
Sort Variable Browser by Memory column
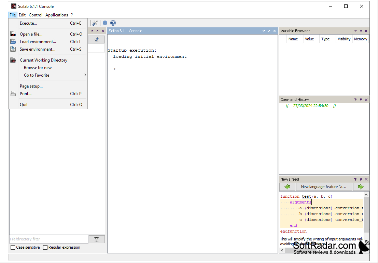pyautogui.click(x=361, y=39)
